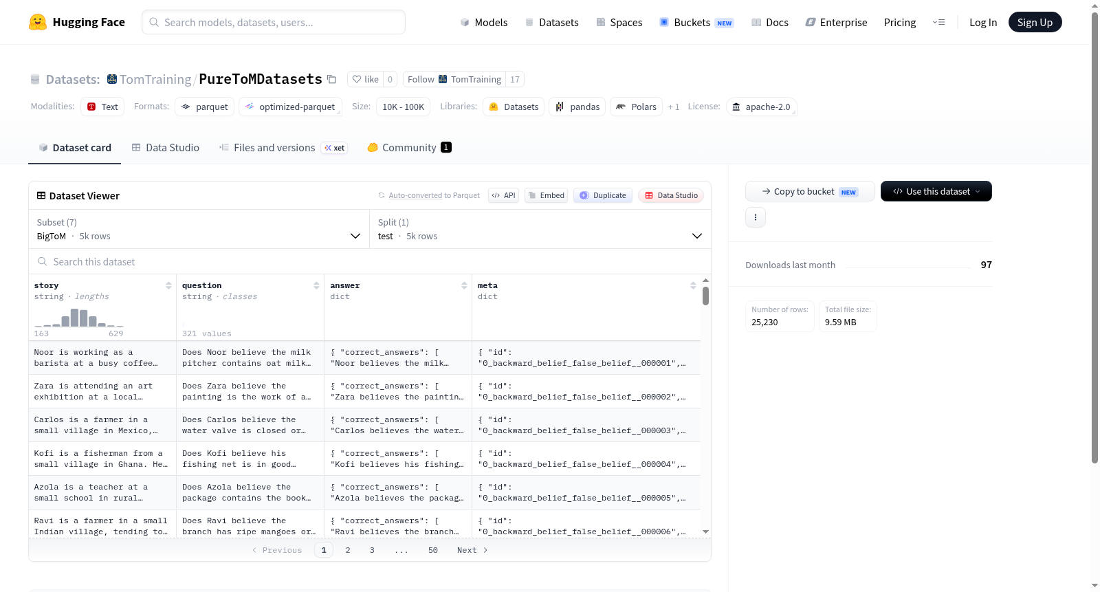Select current page 1 button
Viewport: 1100px width, 592px height.
pyautogui.click(x=324, y=550)
